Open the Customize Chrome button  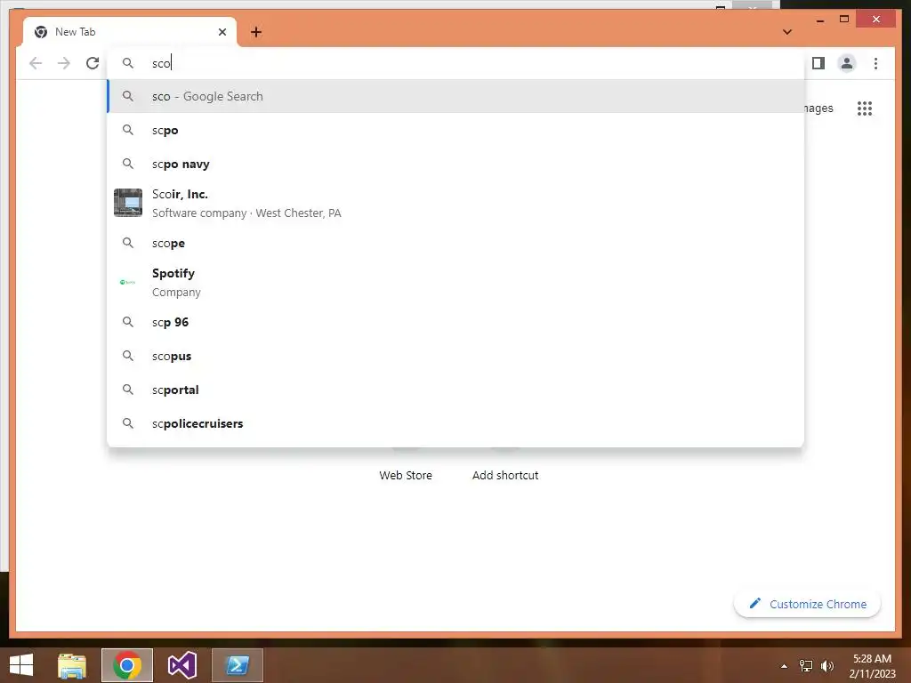coord(808,604)
